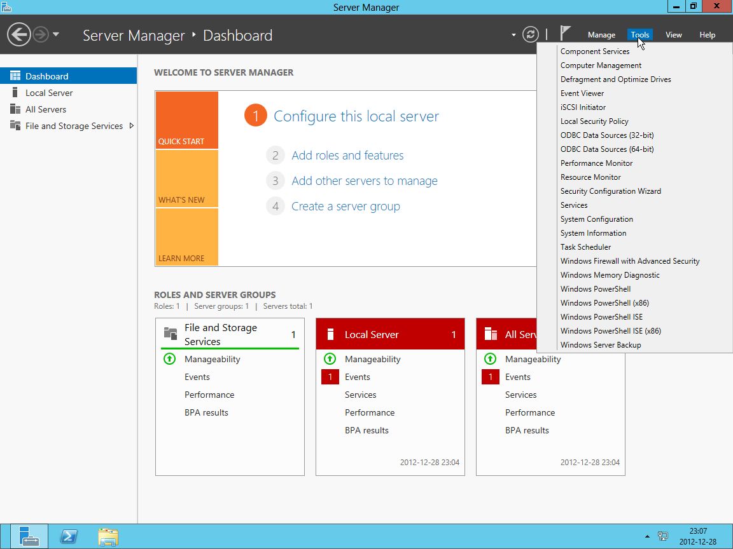Open the notifications flag icon

point(565,34)
